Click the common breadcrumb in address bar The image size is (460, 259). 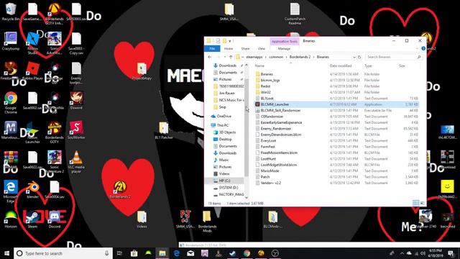click(x=276, y=57)
